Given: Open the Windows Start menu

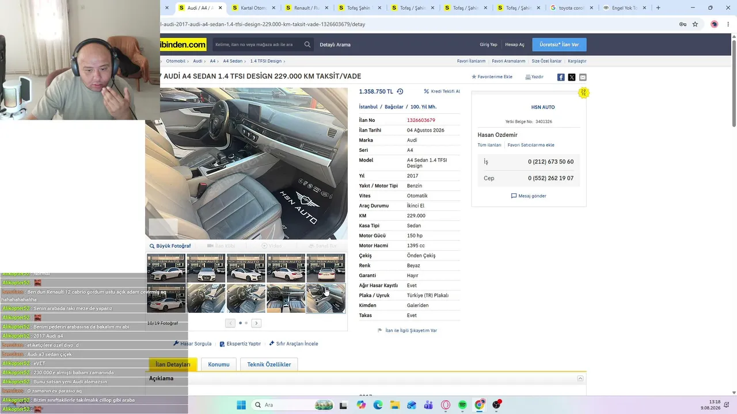Looking at the screenshot, I should click(241, 405).
